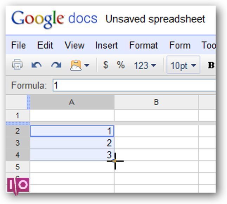
Task: Format cells as currency with $
Action: [x=105, y=65]
